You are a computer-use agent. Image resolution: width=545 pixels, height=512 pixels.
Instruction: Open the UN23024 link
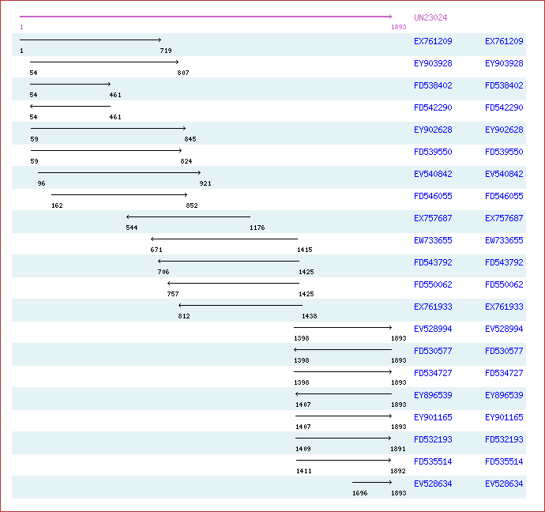pos(430,17)
